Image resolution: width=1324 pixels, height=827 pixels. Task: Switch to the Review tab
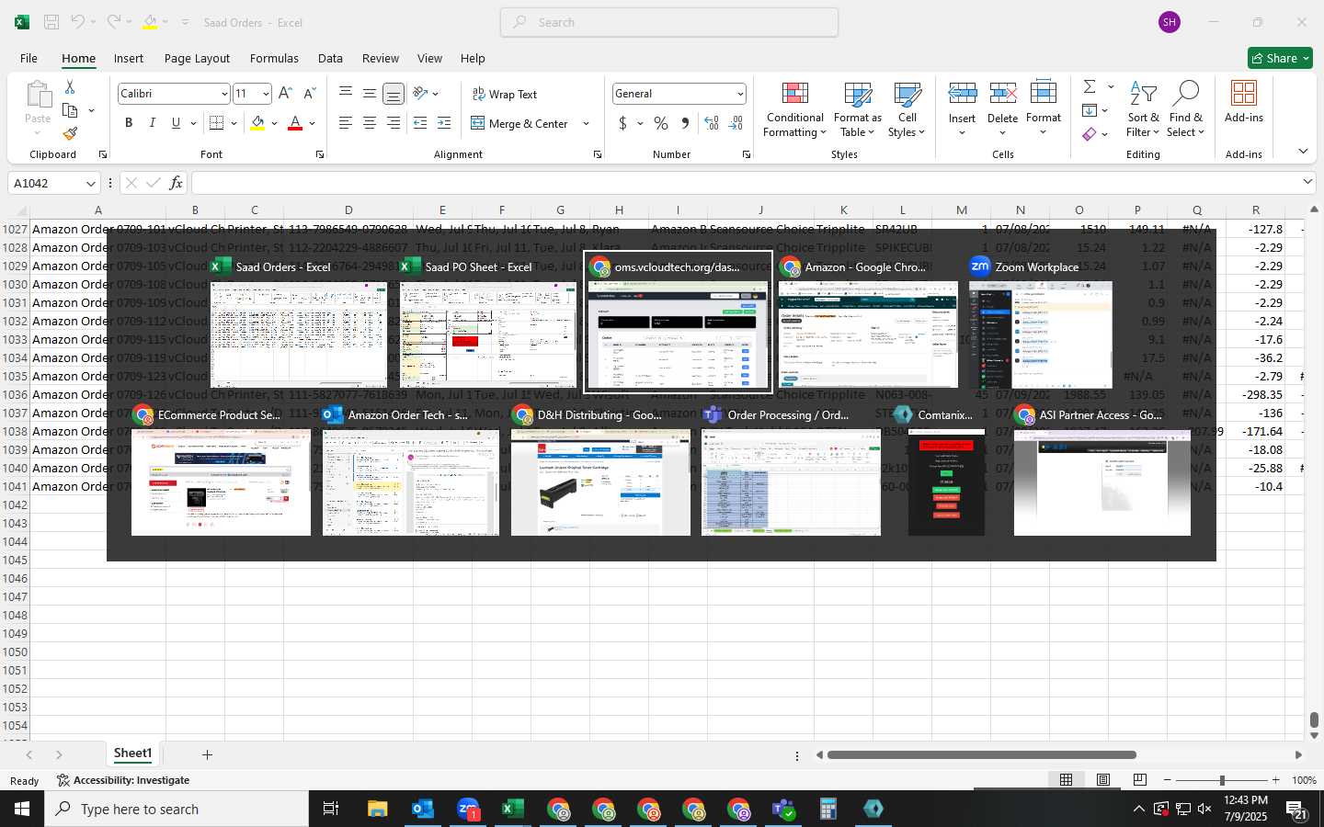381,58
